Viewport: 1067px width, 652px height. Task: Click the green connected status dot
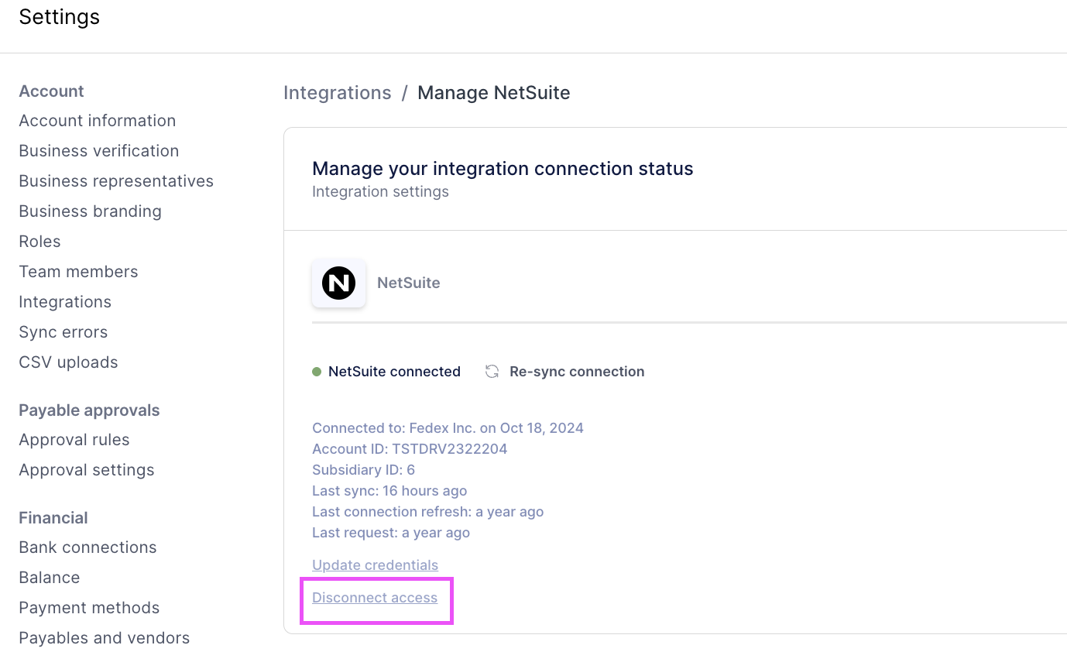(x=317, y=372)
